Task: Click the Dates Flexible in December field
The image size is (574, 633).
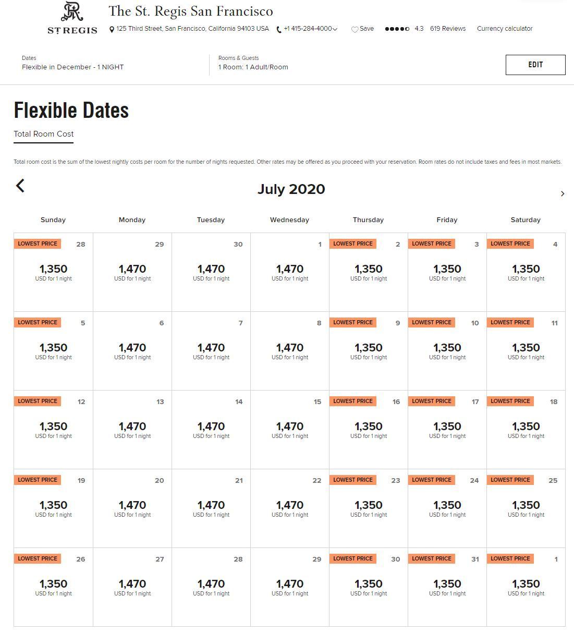Action: pos(73,63)
